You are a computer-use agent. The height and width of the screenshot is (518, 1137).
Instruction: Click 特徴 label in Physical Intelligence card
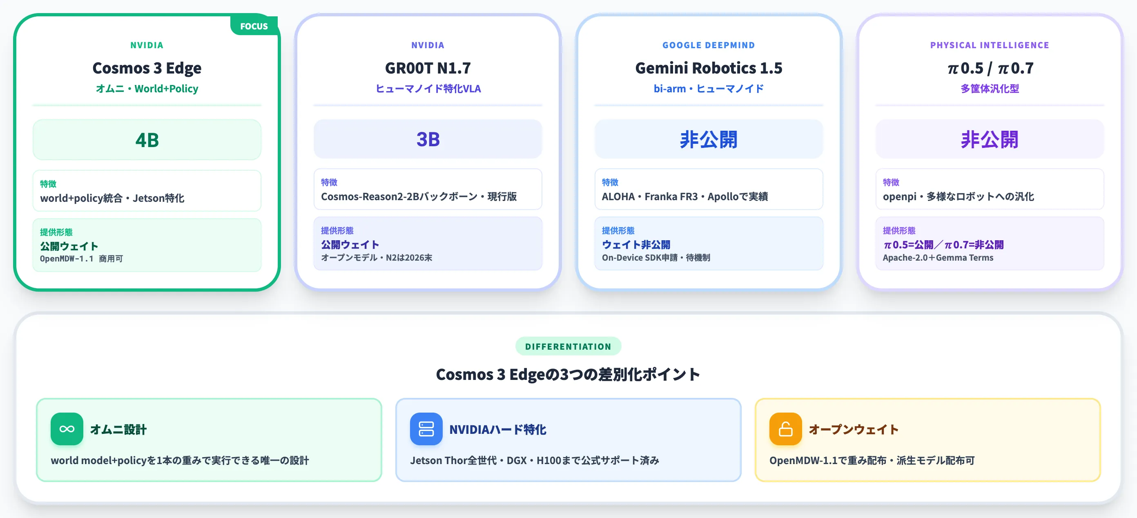[x=891, y=182]
